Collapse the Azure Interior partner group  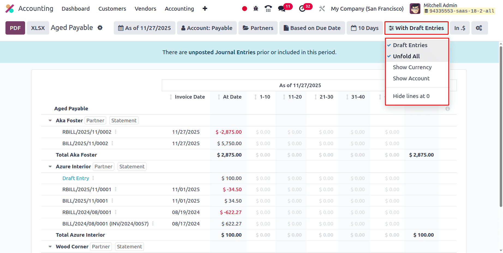pos(50,167)
